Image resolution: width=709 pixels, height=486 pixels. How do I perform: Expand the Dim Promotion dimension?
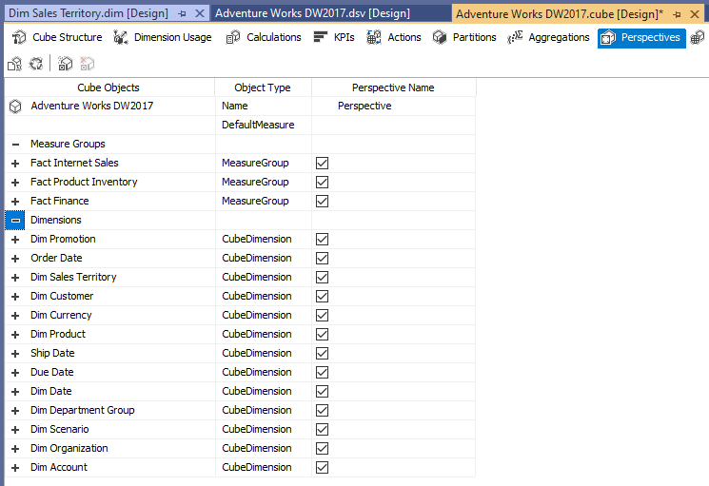pos(15,240)
